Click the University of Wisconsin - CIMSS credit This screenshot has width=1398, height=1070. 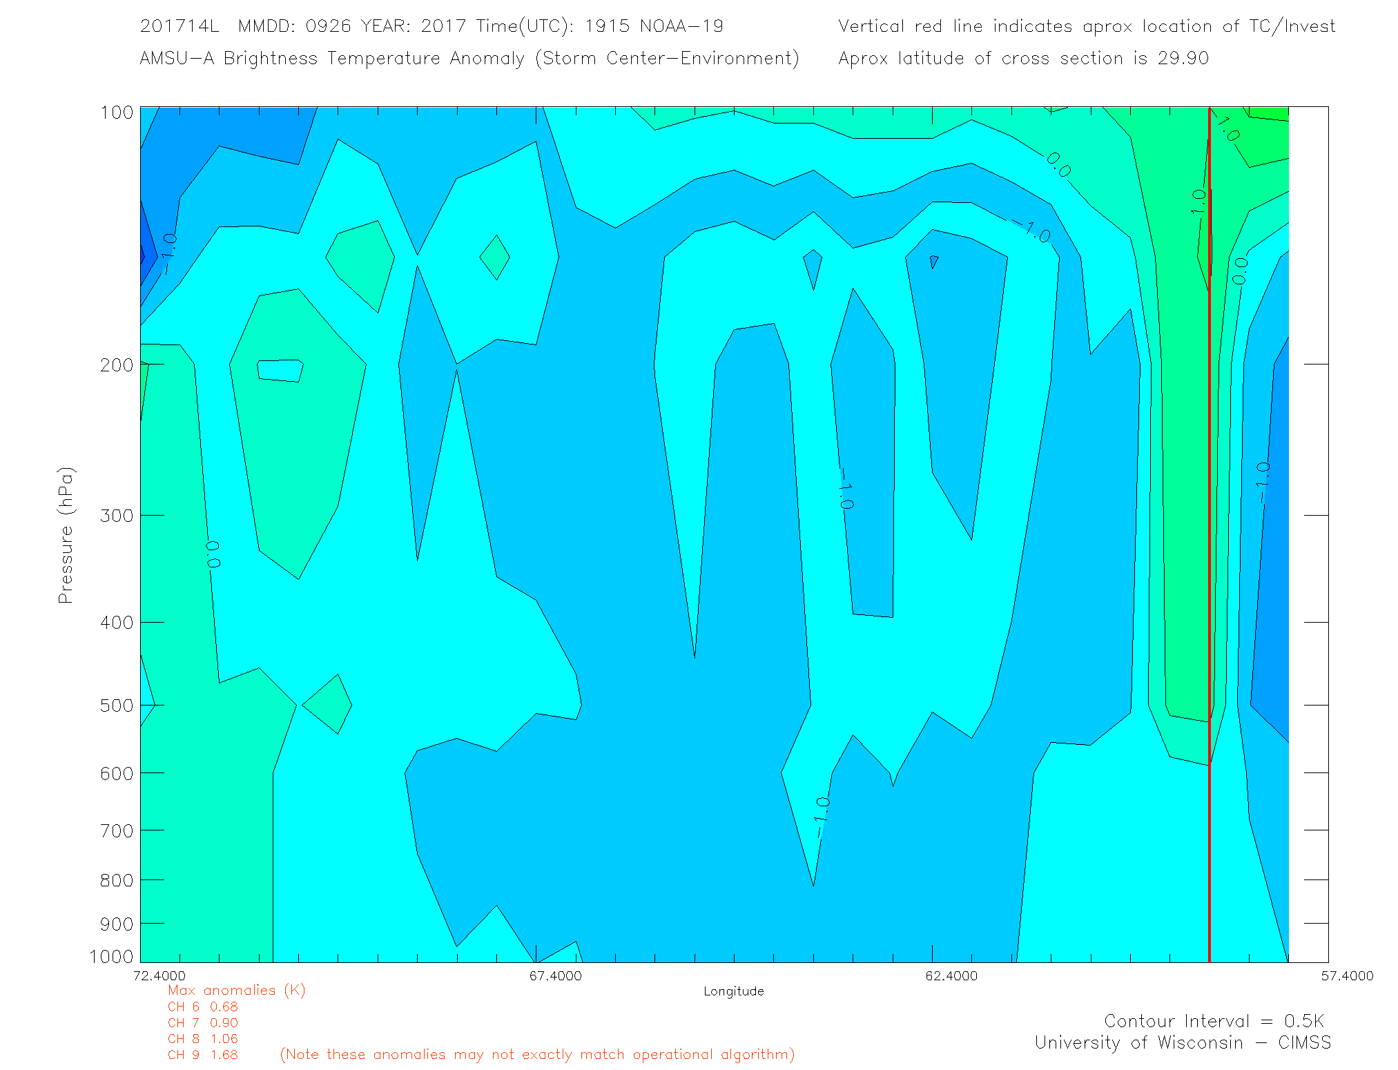click(x=1182, y=1042)
